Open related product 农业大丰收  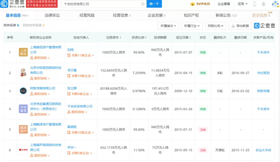pyautogui.click(x=263, y=150)
